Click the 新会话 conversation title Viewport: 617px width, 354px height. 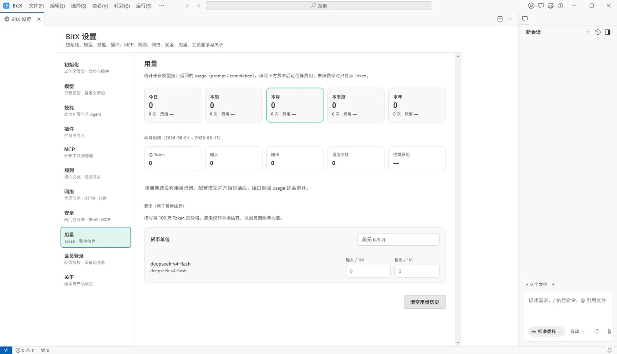pos(533,33)
